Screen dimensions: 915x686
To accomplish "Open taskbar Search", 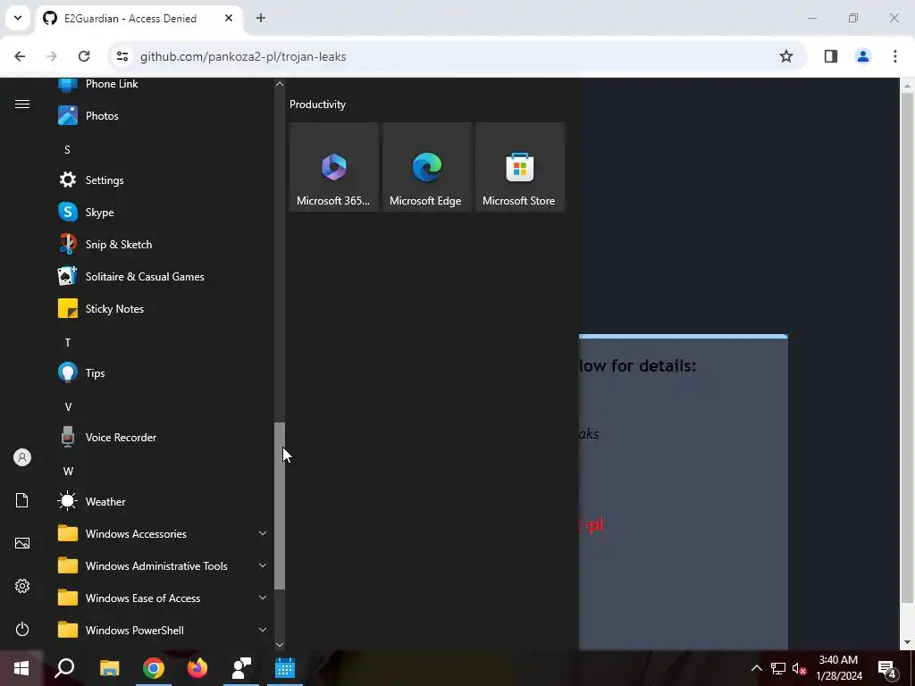I will 64,668.
